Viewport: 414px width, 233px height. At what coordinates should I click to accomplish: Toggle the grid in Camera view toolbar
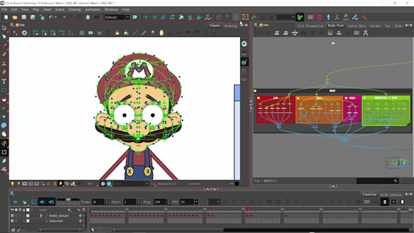pyautogui.click(x=82, y=33)
